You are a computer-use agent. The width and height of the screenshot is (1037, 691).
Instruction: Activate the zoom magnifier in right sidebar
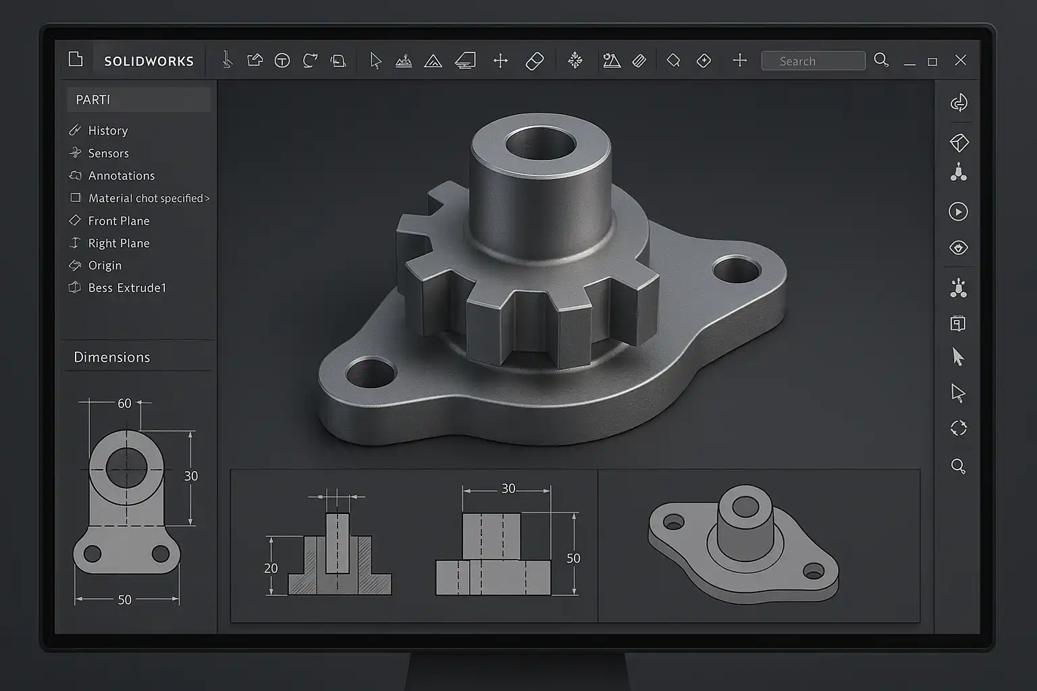click(x=958, y=466)
